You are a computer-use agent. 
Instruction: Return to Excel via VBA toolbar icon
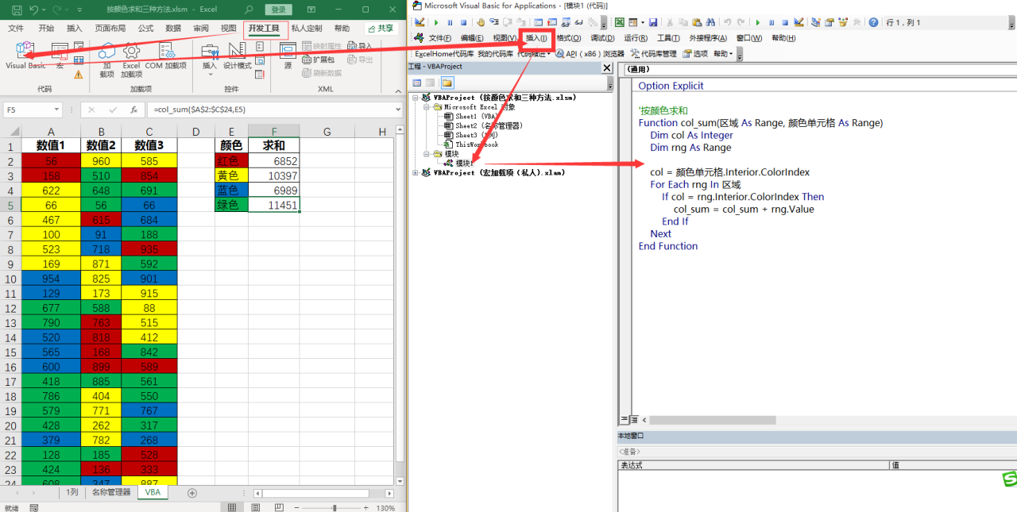coord(620,22)
